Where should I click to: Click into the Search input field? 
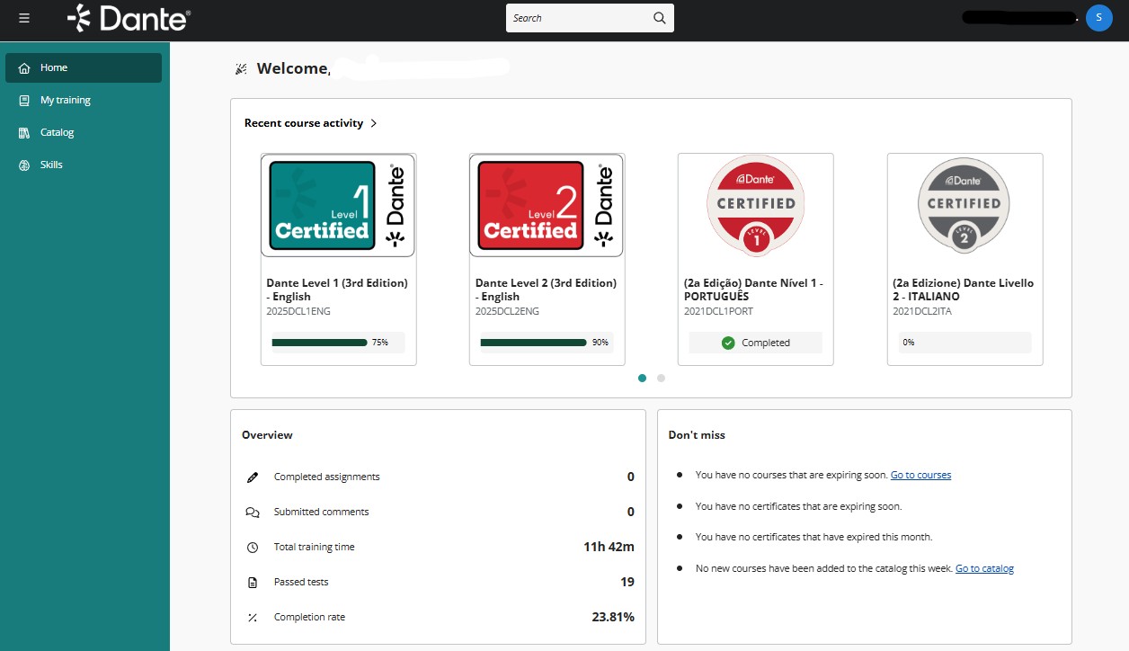click(x=579, y=18)
